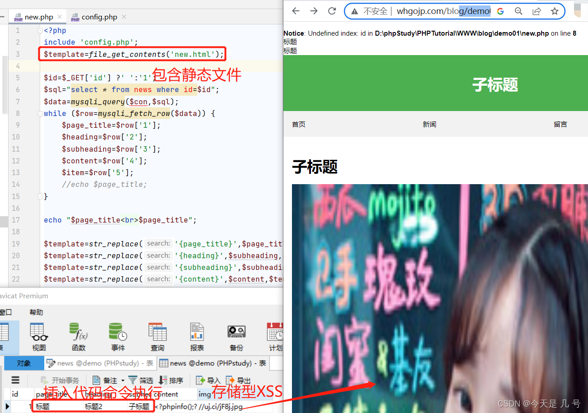Click the $con variable on line 7
Image resolution: width=588 pixels, height=413 pixels.
(138, 102)
